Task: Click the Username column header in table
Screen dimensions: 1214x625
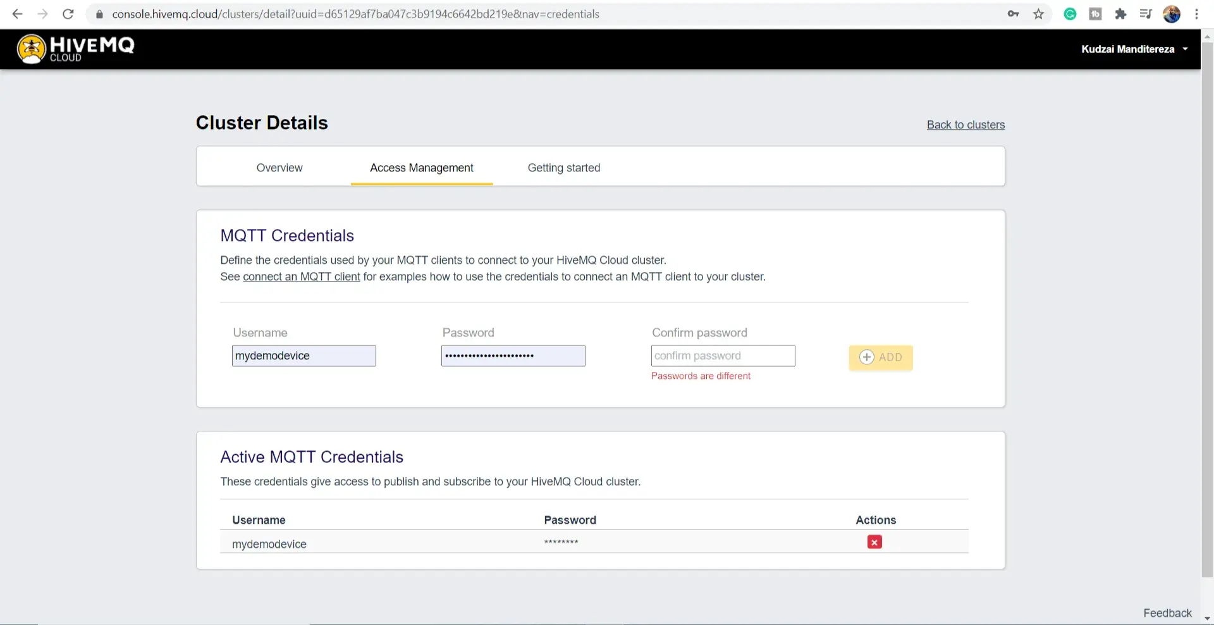Action: pyautogui.click(x=259, y=520)
